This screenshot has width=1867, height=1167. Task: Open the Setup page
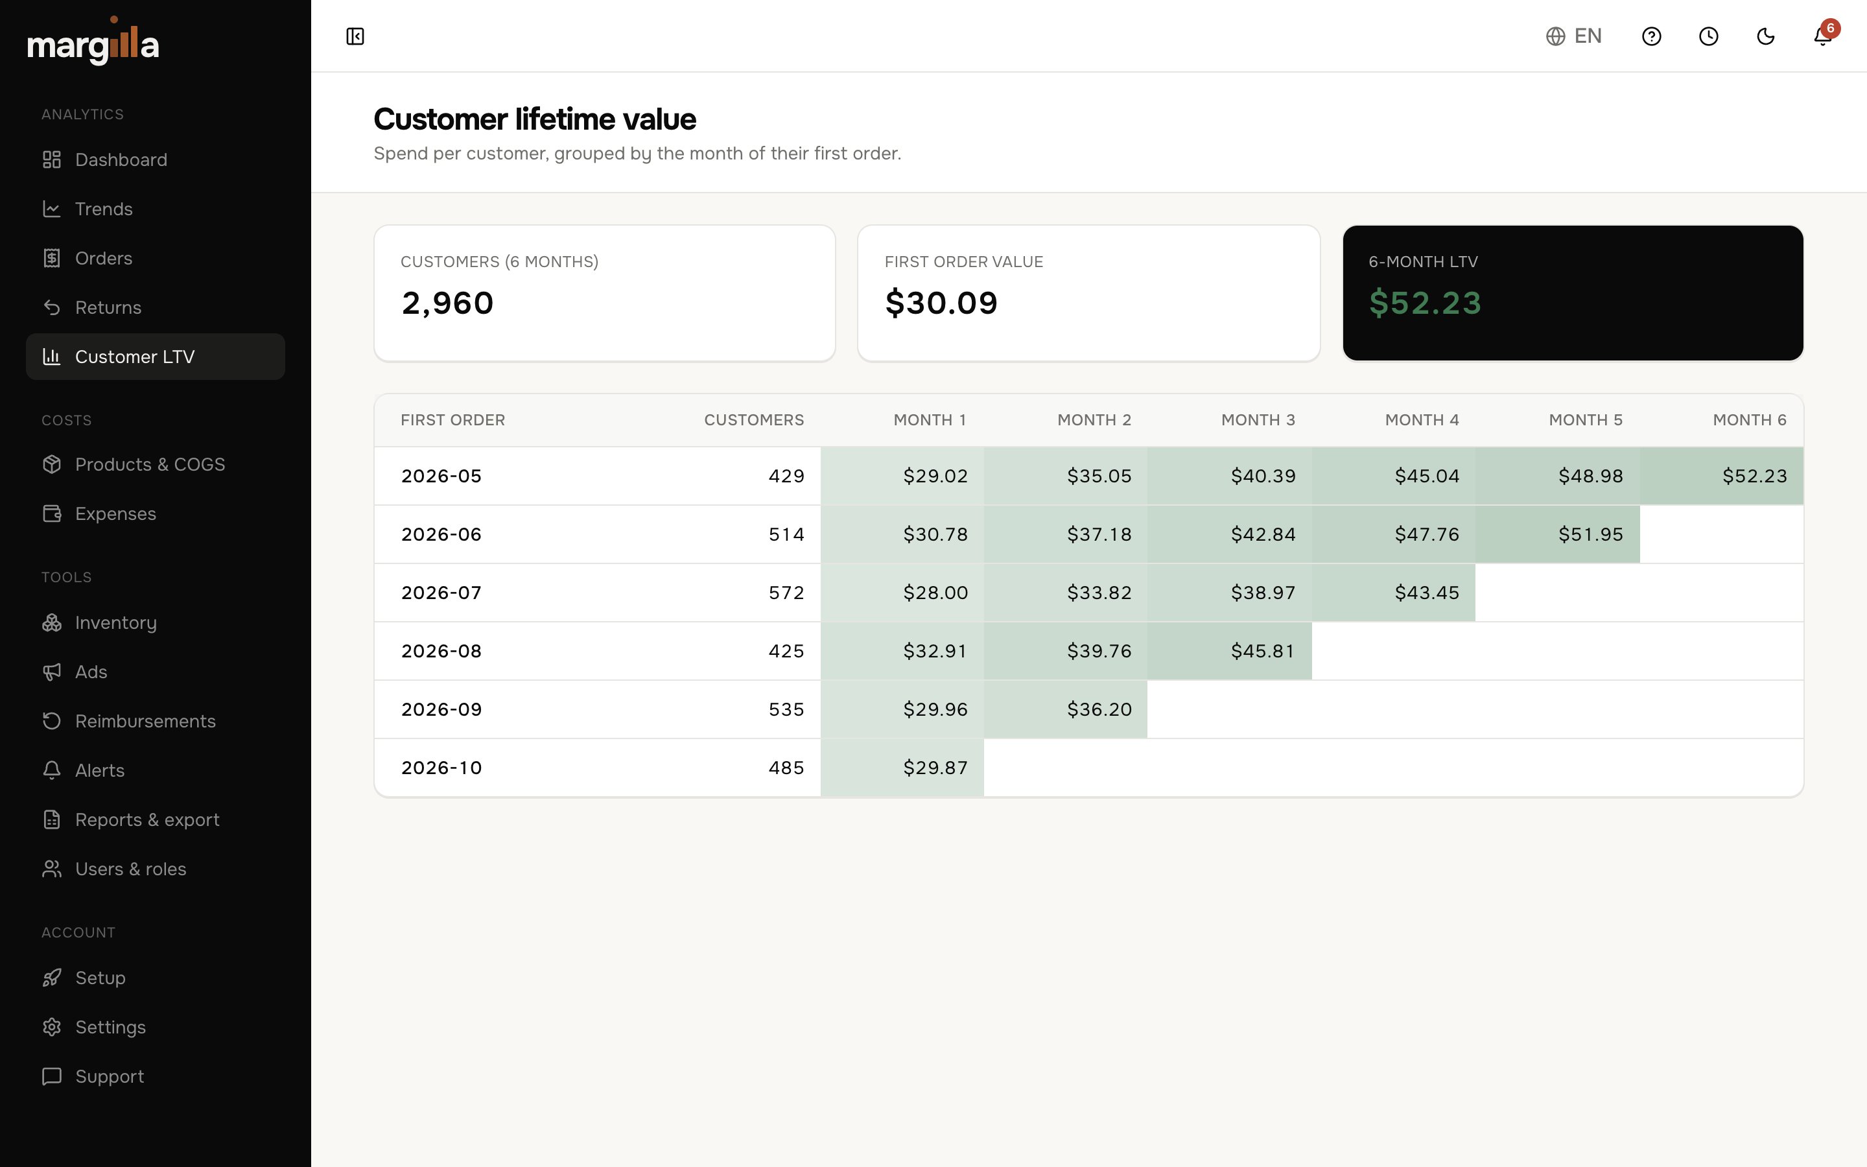coord(156,978)
